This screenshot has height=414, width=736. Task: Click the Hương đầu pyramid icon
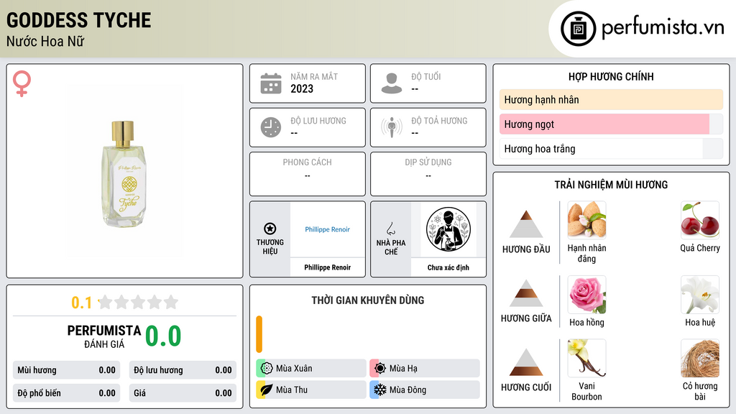click(526, 224)
